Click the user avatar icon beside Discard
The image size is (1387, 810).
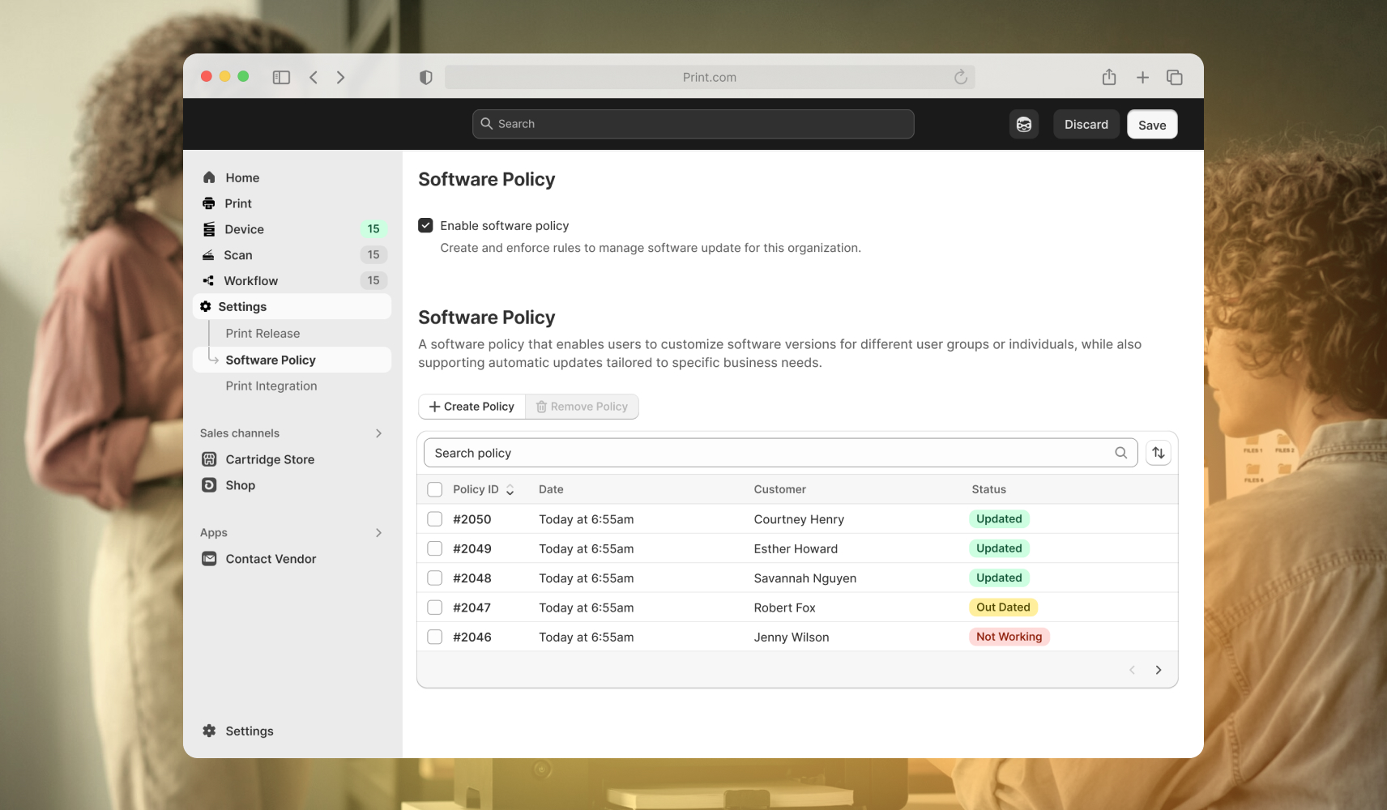coord(1024,125)
